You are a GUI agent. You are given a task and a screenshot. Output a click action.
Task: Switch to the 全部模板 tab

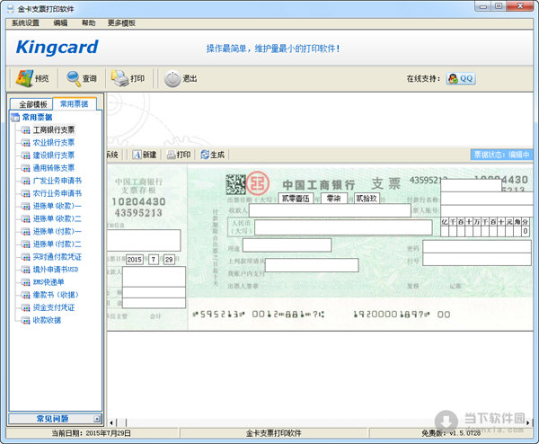coord(31,104)
